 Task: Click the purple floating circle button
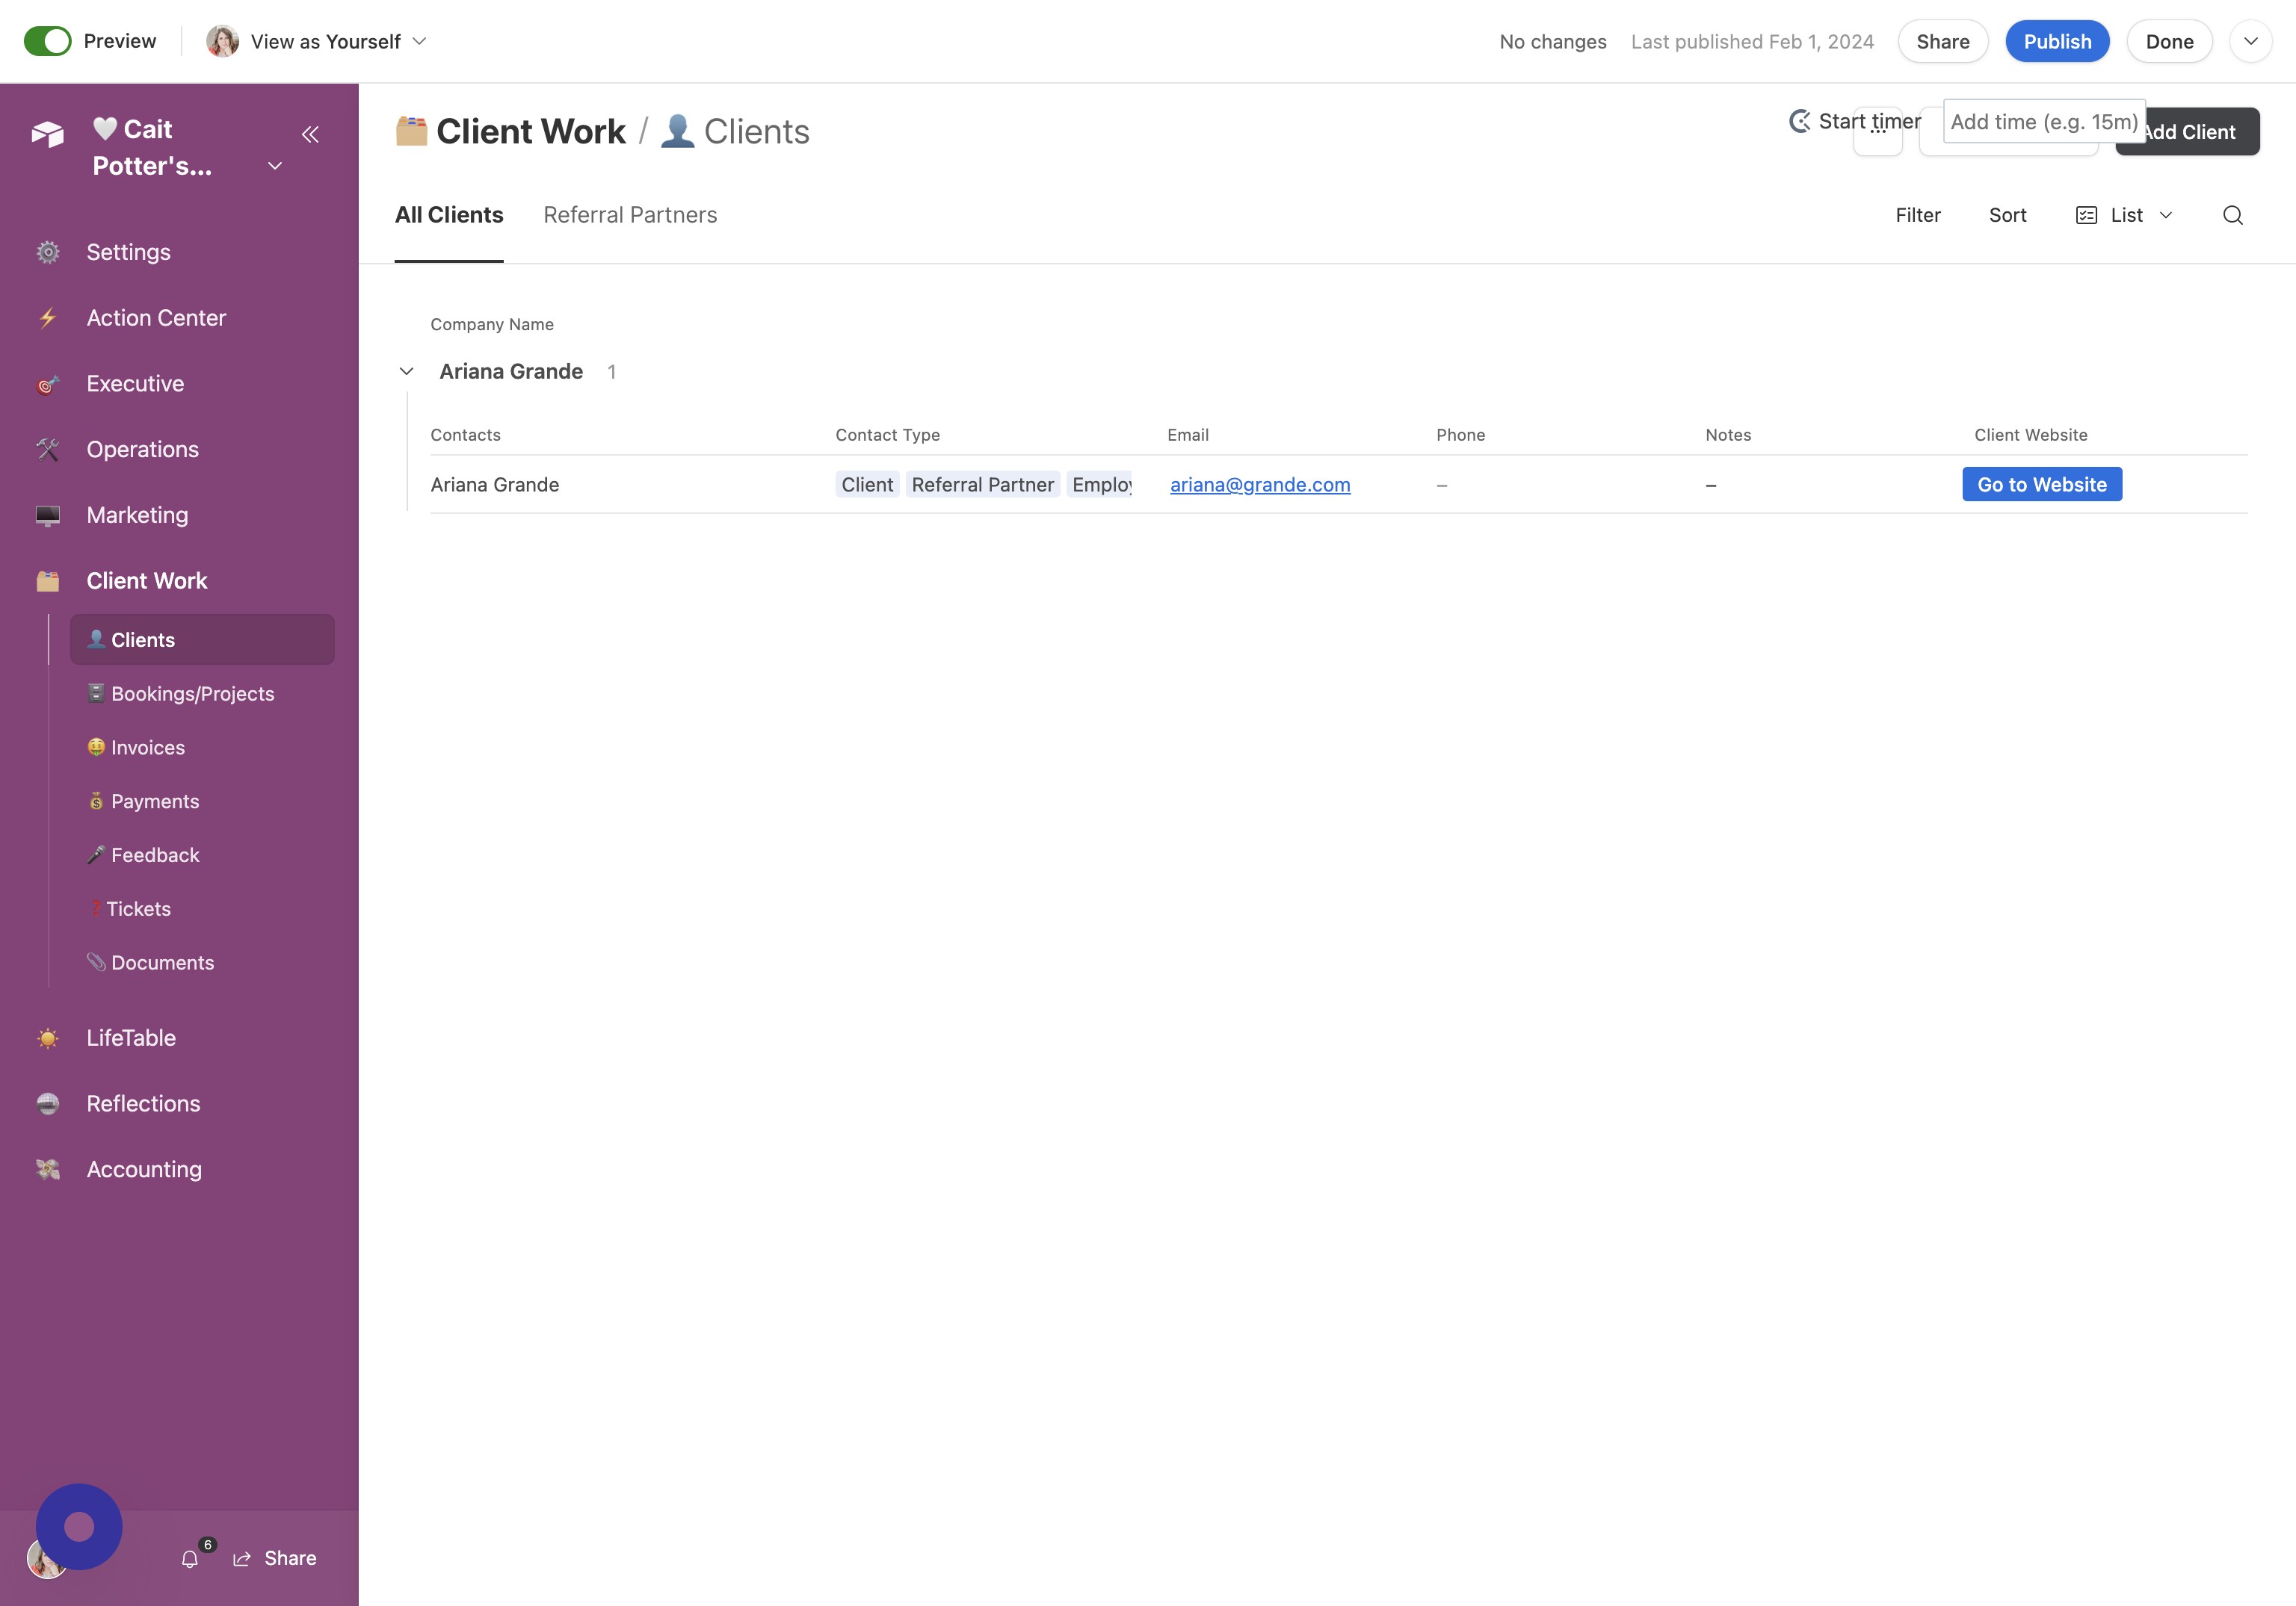pos(79,1526)
